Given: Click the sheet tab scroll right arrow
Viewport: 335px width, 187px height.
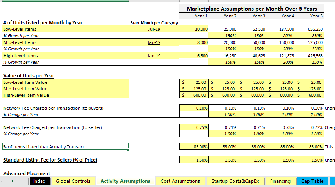Looking at the screenshot, I should [13, 181].
